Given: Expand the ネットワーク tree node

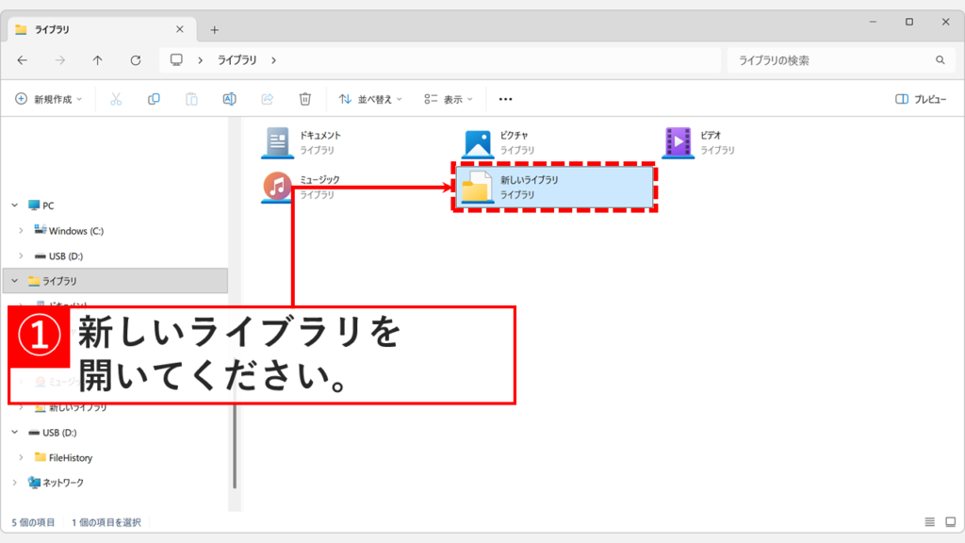Looking at the screenshot, I should click(15, 483).
